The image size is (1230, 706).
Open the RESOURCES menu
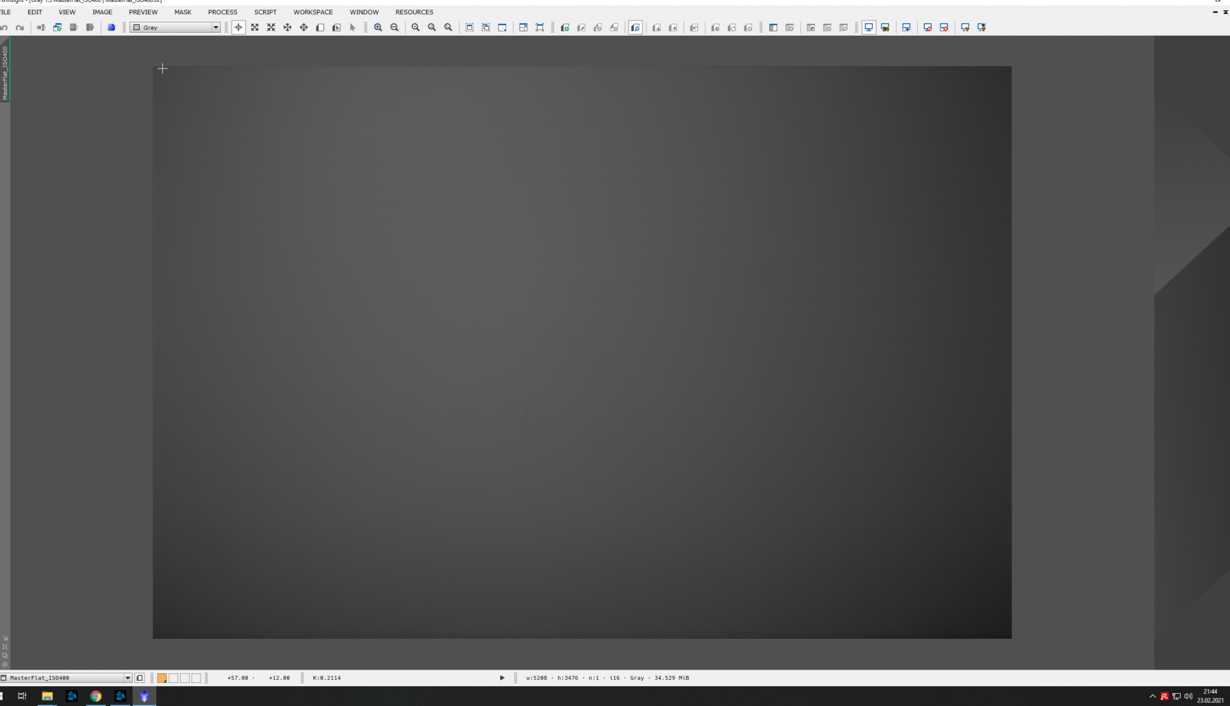414,12
